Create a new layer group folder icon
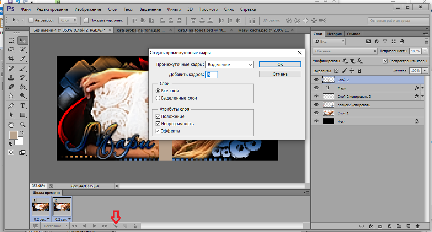Viewport: 432px width, 232px height. (x=399, y=226)
